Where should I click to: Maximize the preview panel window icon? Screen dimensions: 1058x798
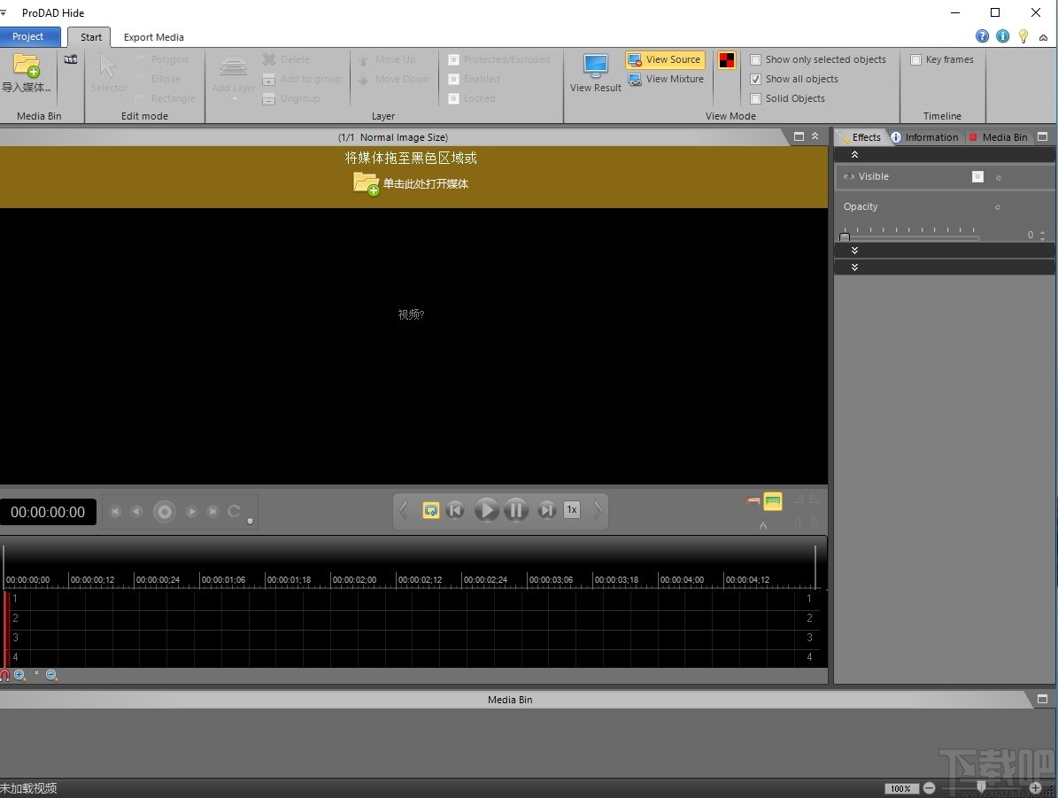(x=799, y=136)
